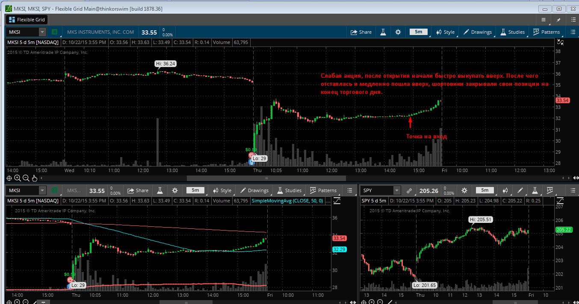Screen dimensions: 579x304
Task: Click the SPY 5 d 5m chart label
Action: [374, 201]
